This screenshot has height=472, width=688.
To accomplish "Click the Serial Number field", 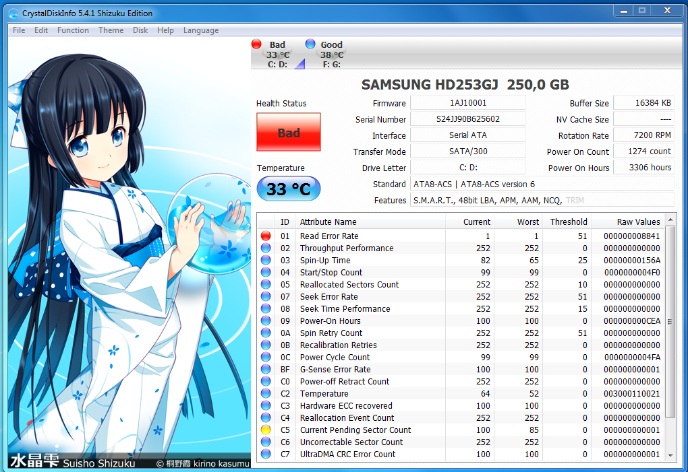I will (x=467, y=119).
